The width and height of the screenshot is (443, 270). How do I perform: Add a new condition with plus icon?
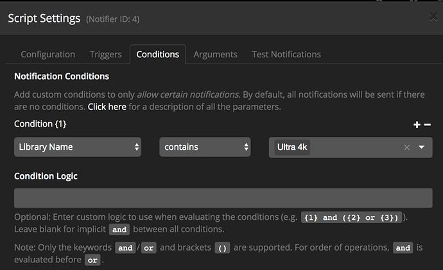(x=417, y=125)
